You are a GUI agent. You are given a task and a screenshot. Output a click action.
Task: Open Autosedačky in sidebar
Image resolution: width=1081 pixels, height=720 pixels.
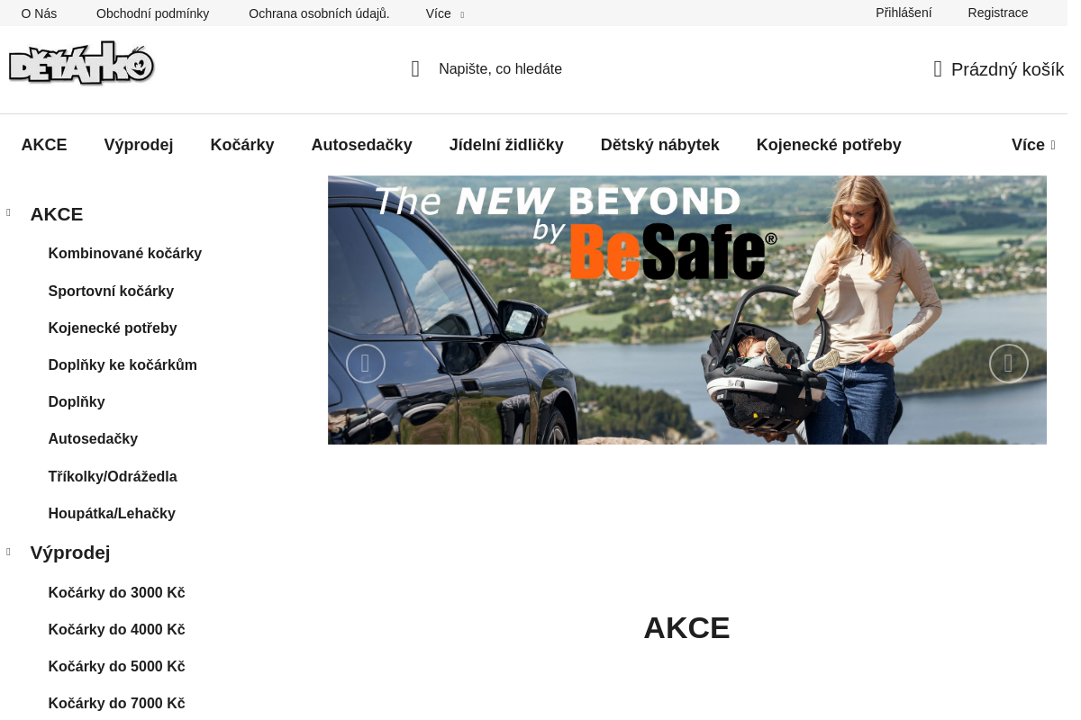pyautogui.click(x=93, y=439)
